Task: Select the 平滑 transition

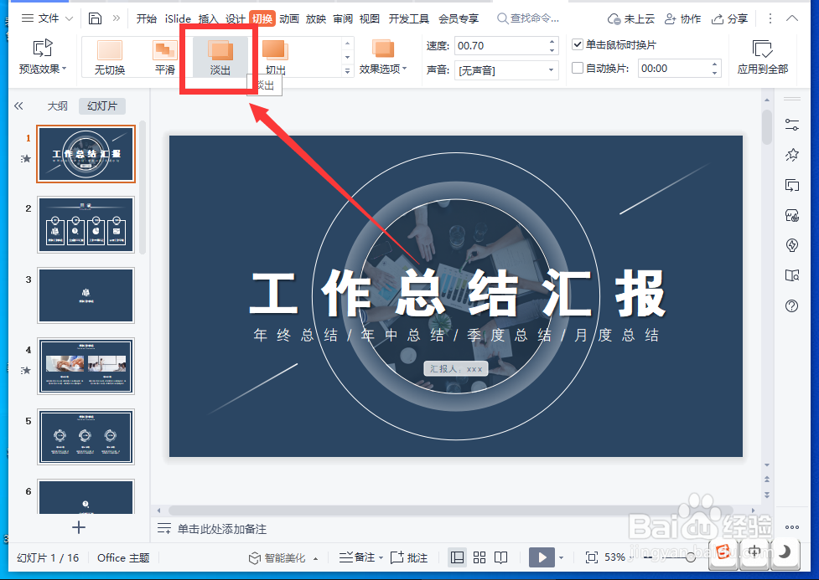Action: click(165, 58)
